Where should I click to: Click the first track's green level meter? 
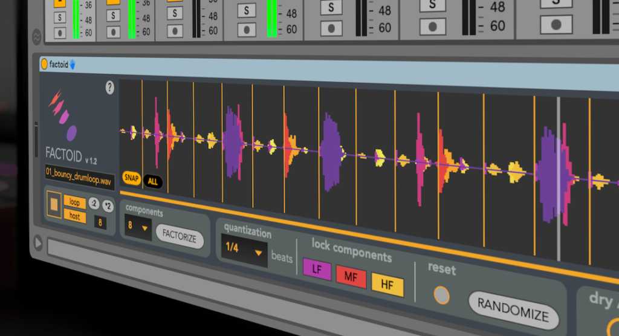(x=76, y=19)
